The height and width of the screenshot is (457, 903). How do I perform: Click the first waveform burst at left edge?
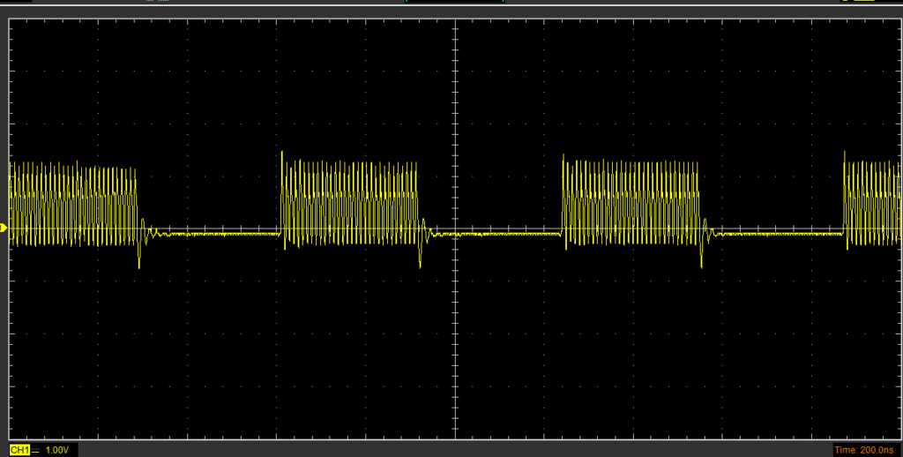click(72, 204)
